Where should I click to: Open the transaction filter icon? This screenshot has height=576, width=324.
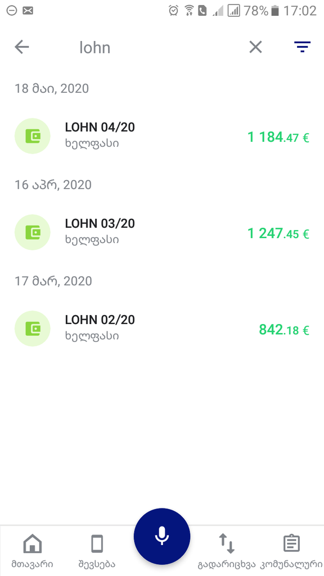click(302, 47)
